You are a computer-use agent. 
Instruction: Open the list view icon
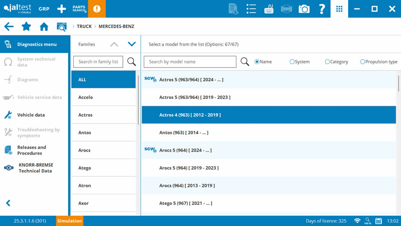pos(251,9)
